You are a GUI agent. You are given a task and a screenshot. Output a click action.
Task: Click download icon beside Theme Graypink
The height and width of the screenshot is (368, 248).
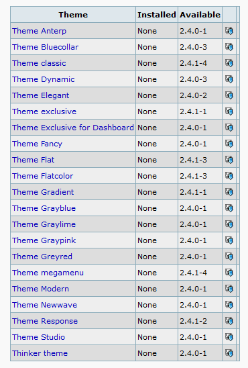coord(229,240)
